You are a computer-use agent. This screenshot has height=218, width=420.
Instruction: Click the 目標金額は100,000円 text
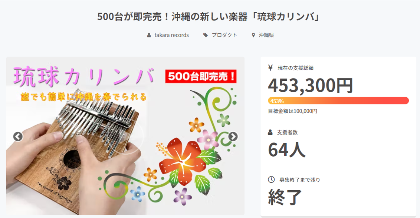click(293, 111)
